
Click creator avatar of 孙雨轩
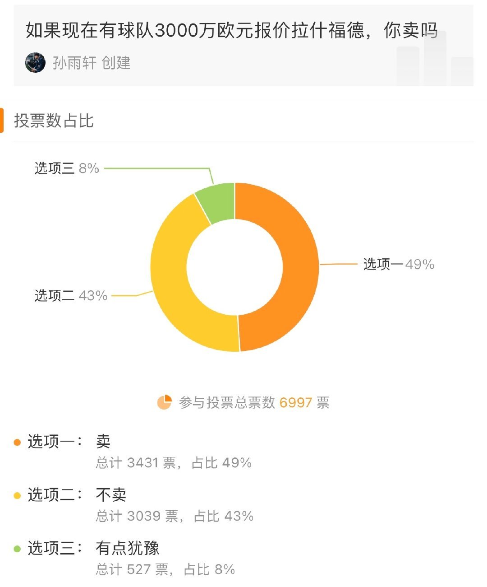click(35, 62)
